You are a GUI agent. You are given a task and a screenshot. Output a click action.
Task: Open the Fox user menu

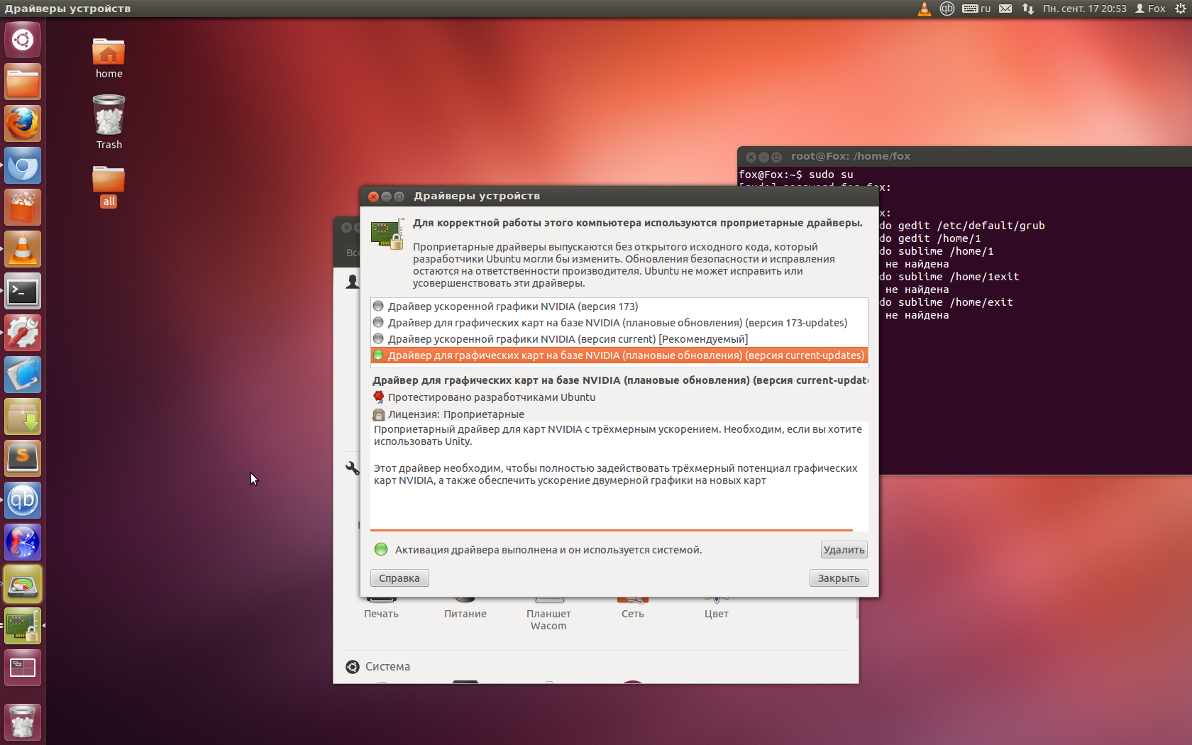point(1150,9)
